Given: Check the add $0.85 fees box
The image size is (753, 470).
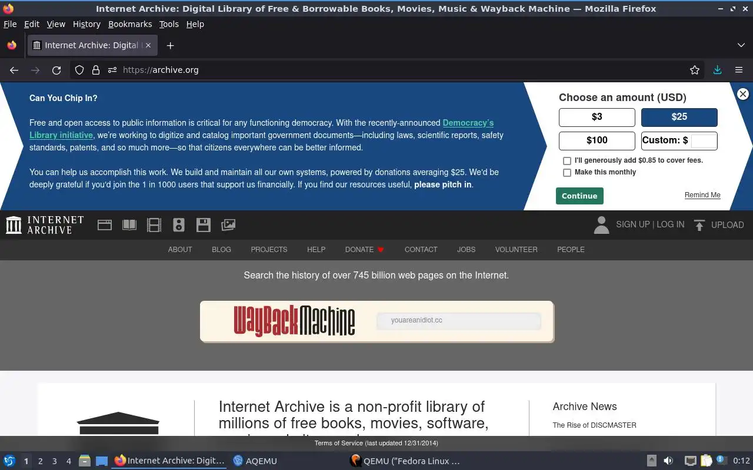Looking at the screenshot, I should [x=567, y=160].
